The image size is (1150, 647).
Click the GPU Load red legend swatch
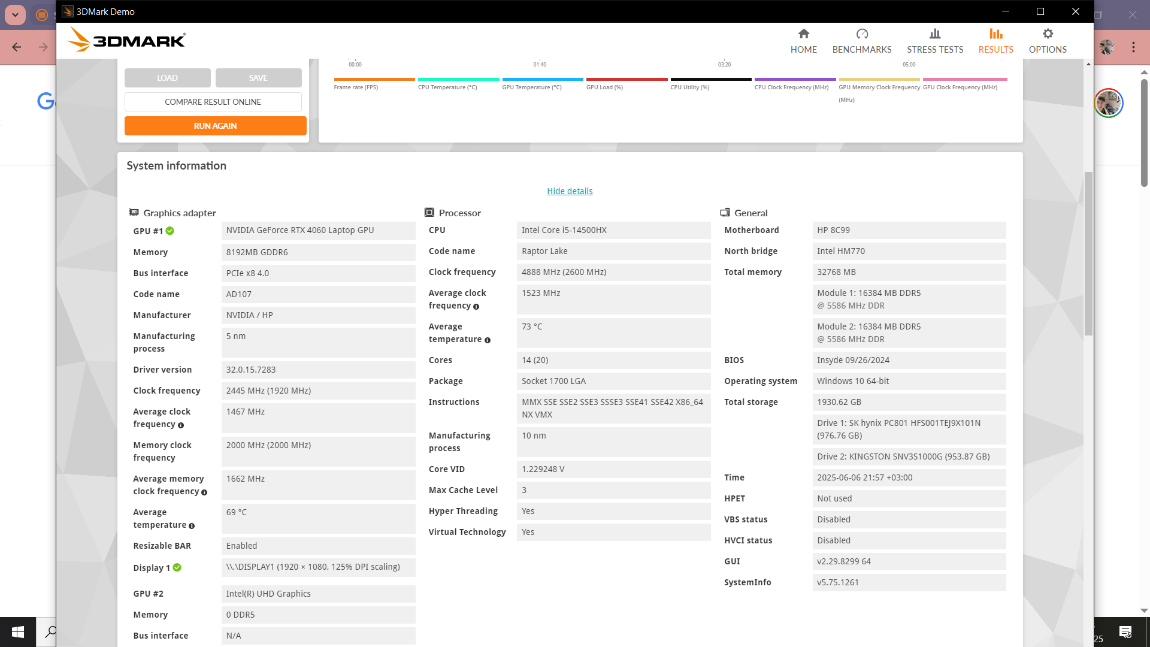627,80
